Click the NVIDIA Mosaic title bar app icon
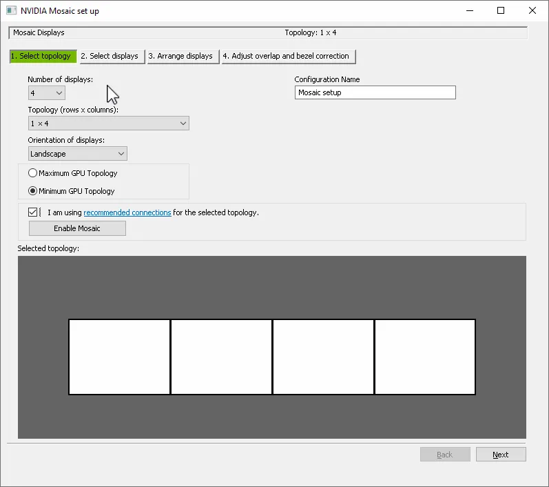The image size is (549, 487). [x=11, y=10]
